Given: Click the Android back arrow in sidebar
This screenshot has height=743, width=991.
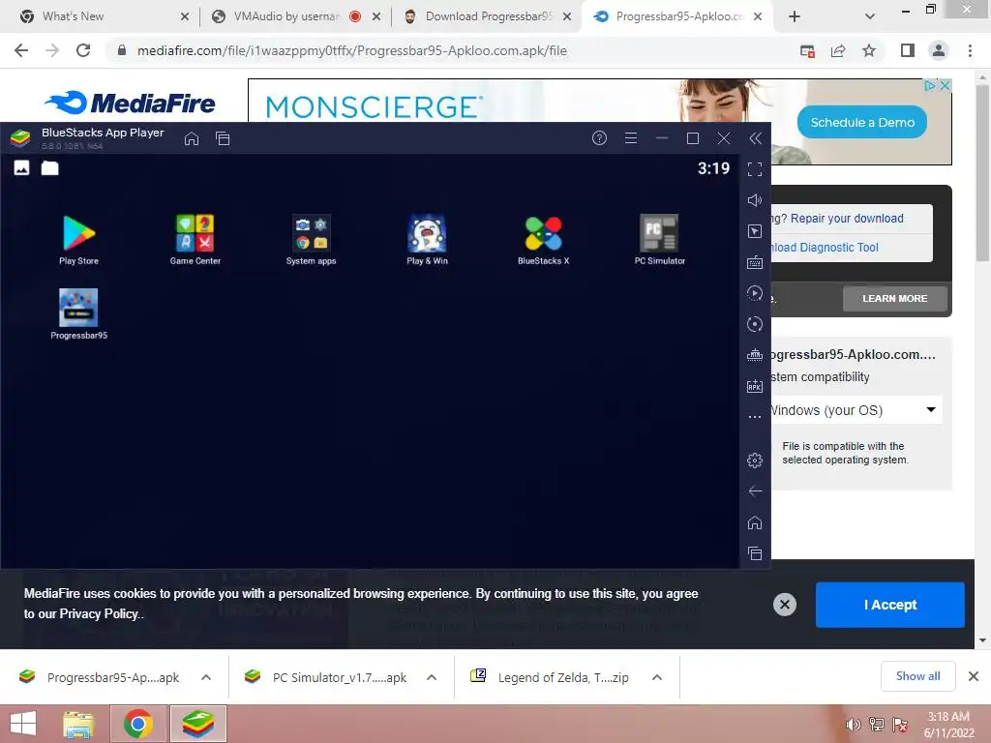Looking at the screenshot, I should pos(755,490).
